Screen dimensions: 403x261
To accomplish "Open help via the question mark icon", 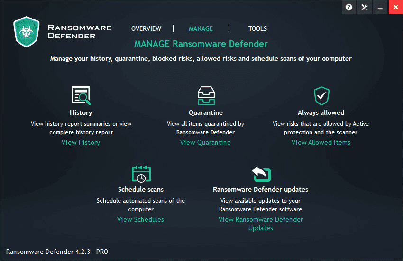I will [x=349, y=7].
